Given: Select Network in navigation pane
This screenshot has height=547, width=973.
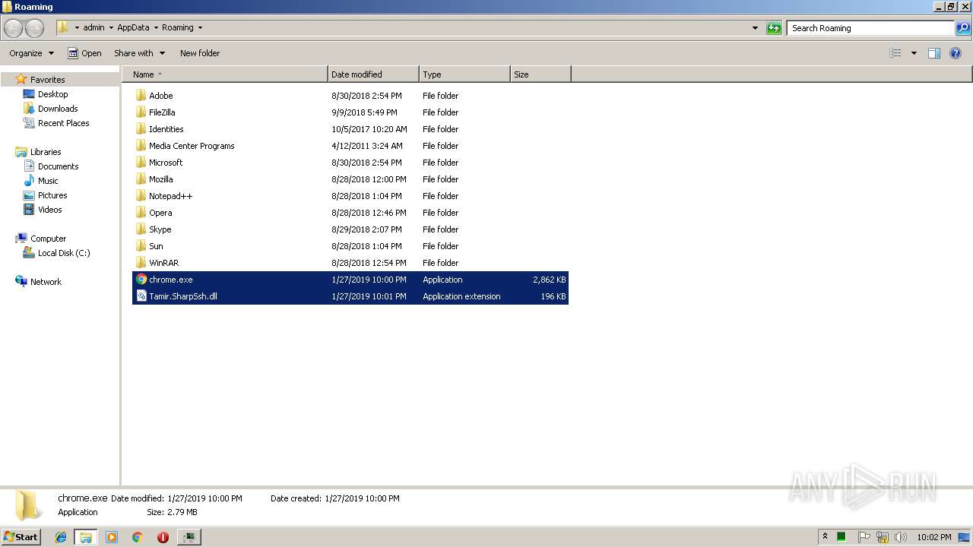Looking at the screenshot, I should (x=46, y=282).
